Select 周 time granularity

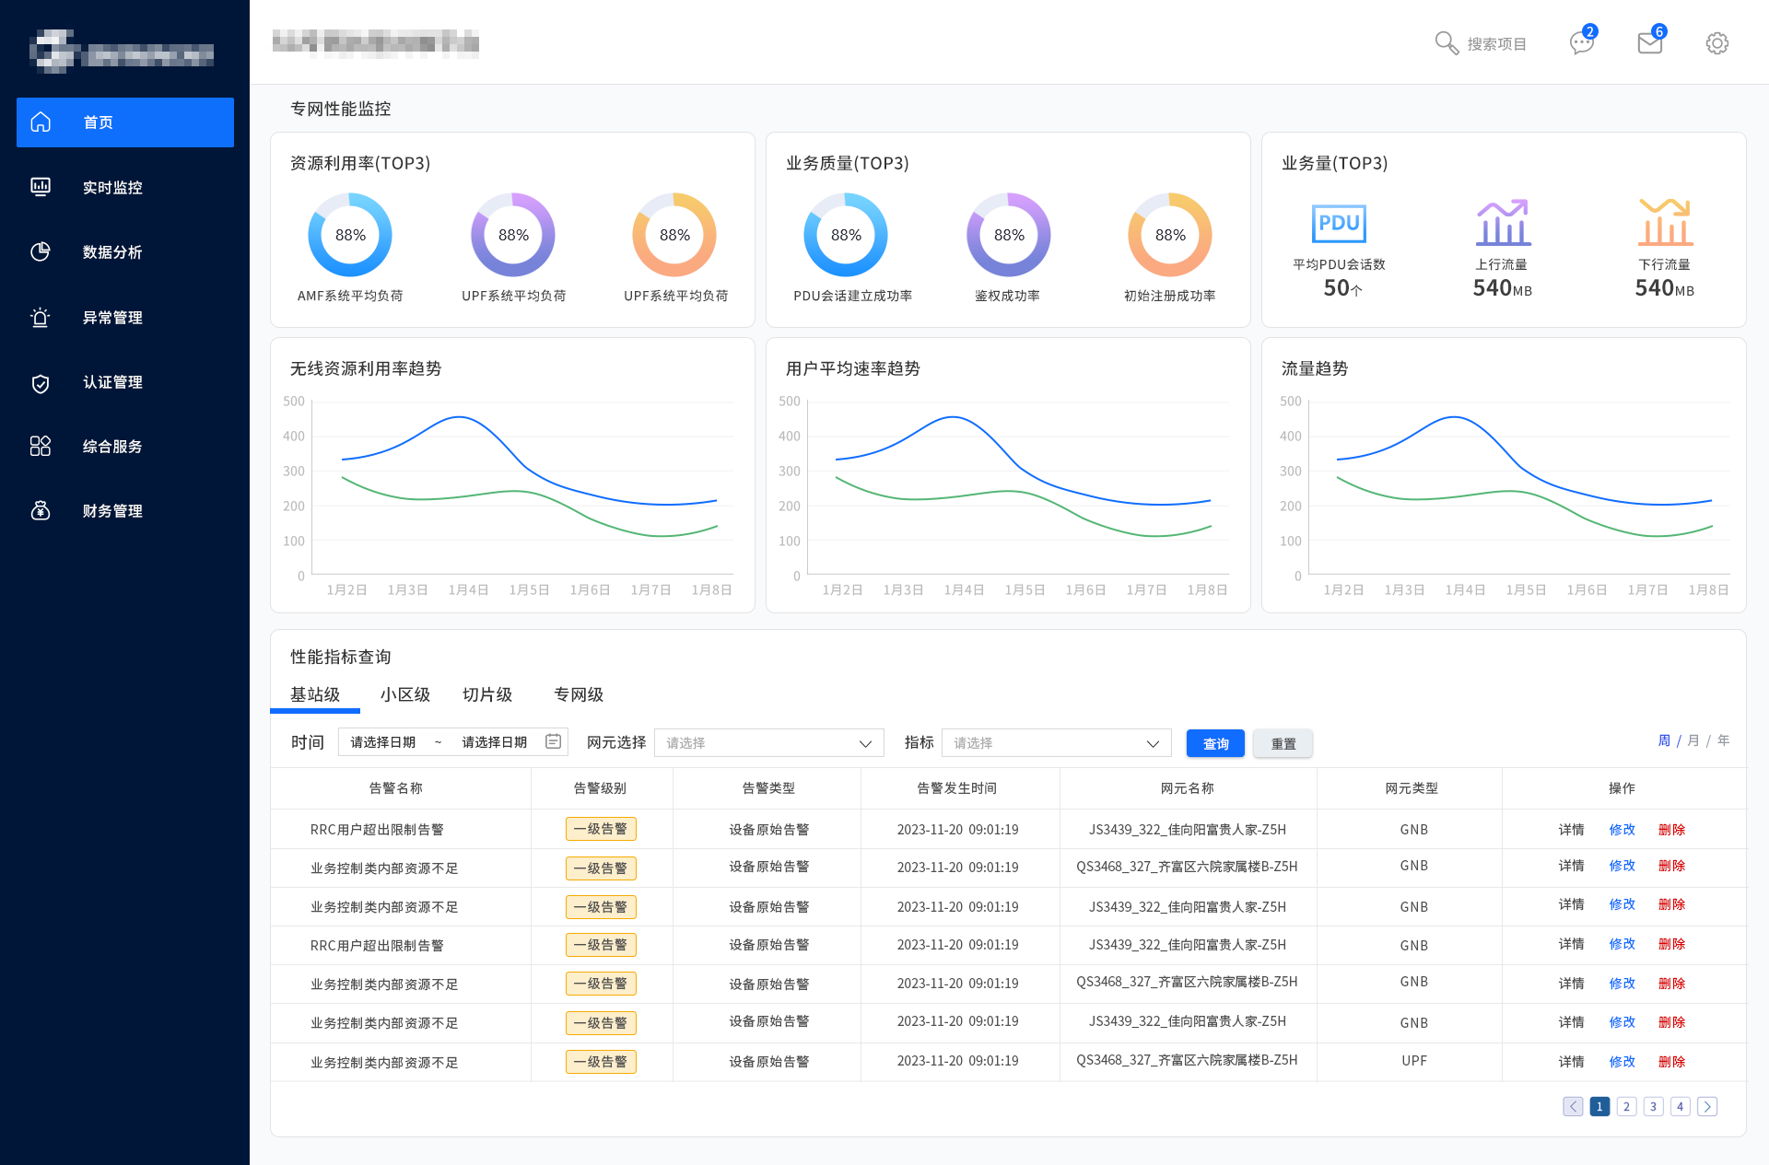(1664, 740)
